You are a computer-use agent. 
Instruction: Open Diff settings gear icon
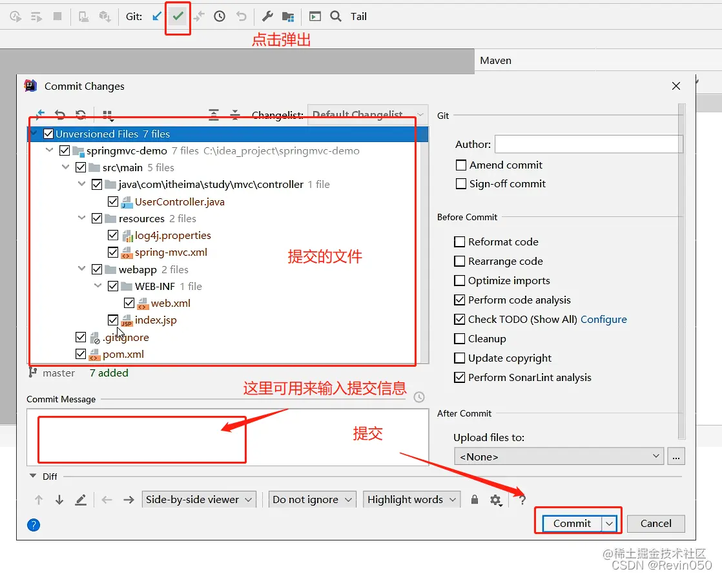point(495,500)
